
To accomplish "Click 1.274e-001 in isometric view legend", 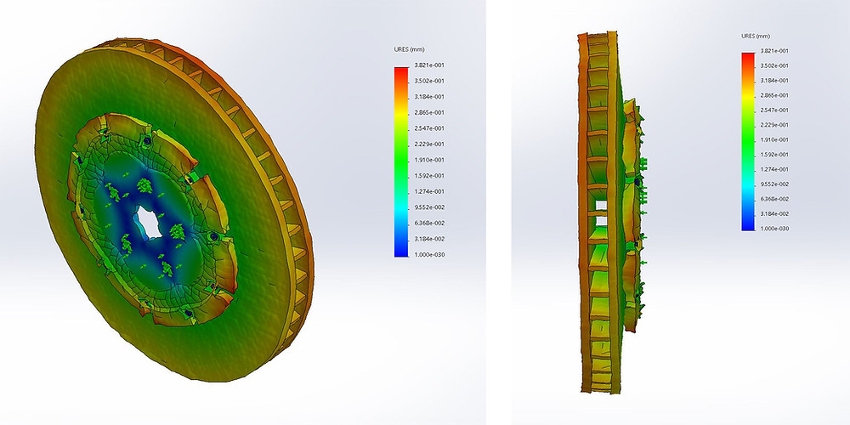I will [x=431, y=191].
